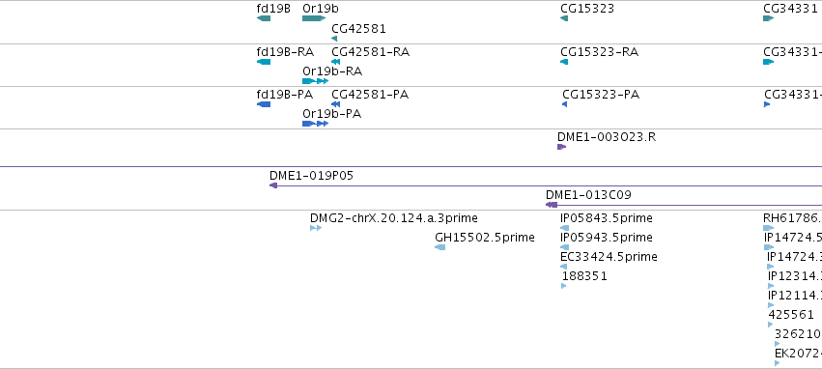This screenshot has height=369, width=822.
Task: Select the DMG2-chrX.20.124.a.3prime arrow glyph
Action: (x=316, y=228)
